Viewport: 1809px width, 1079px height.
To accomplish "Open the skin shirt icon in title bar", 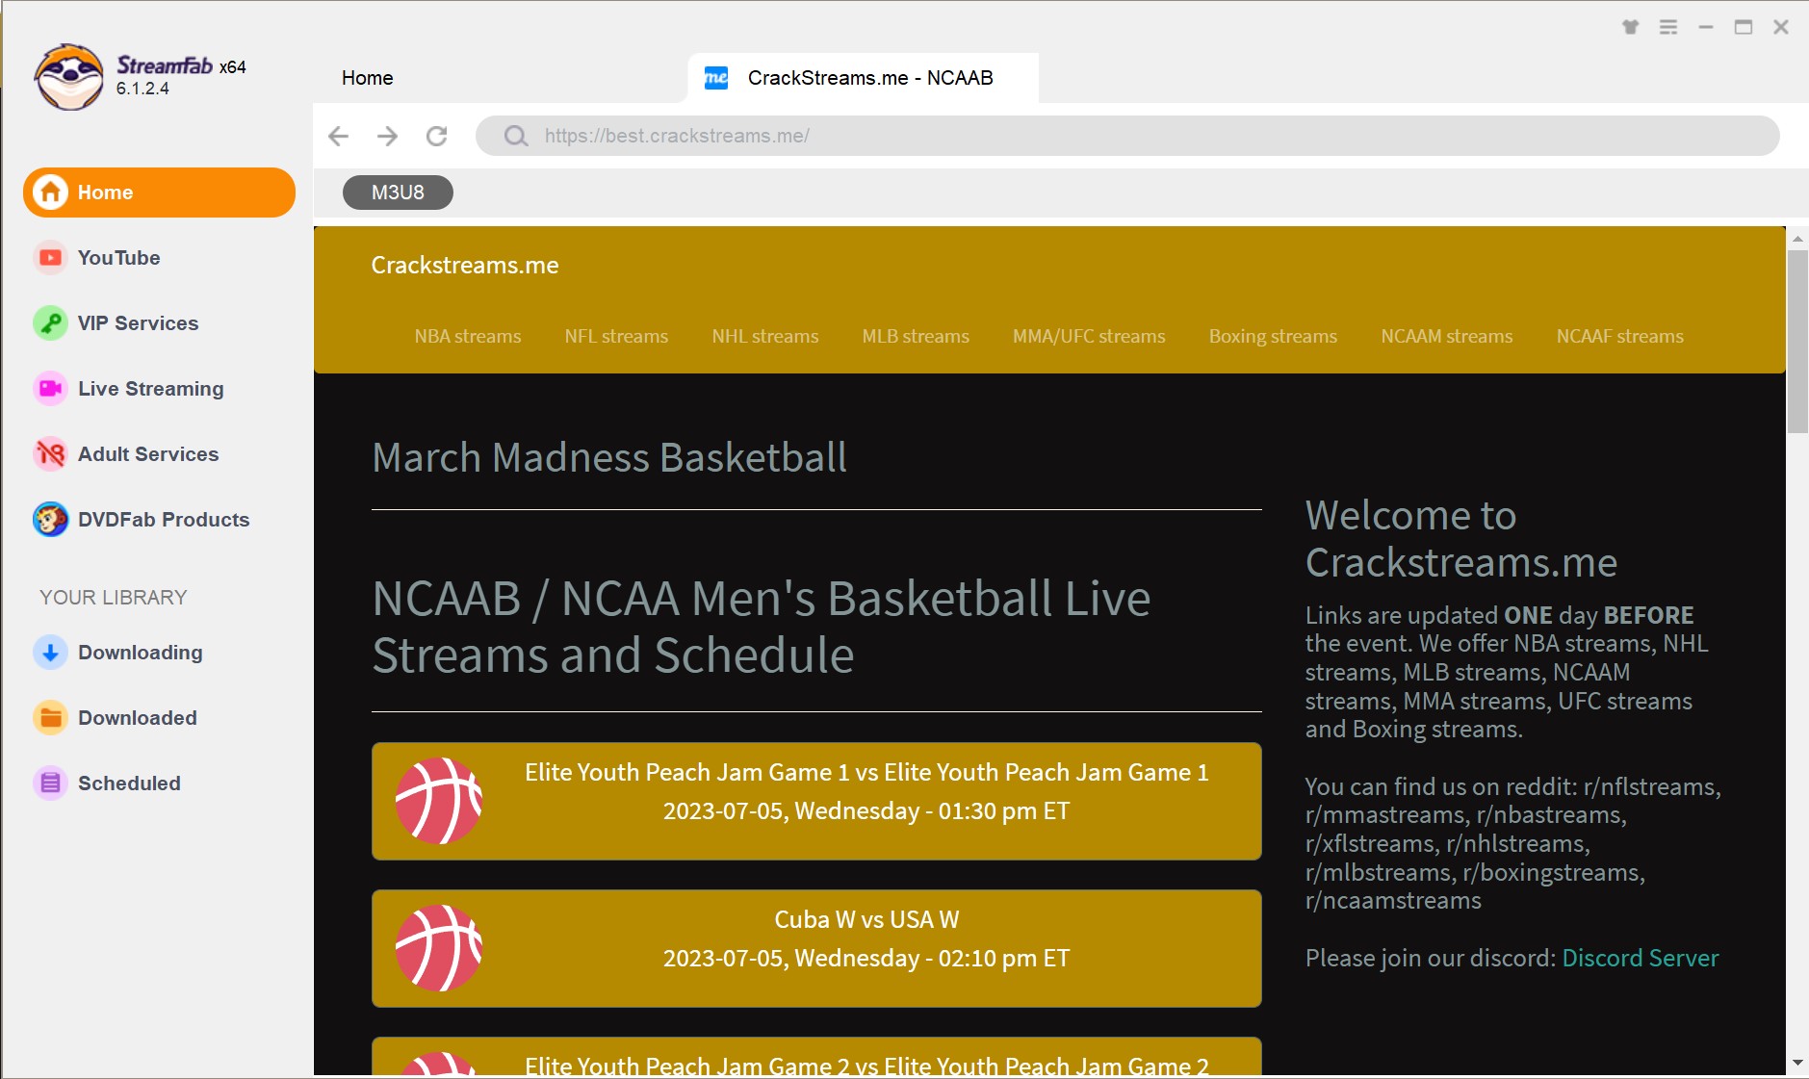I will (x=1630, y=27).
